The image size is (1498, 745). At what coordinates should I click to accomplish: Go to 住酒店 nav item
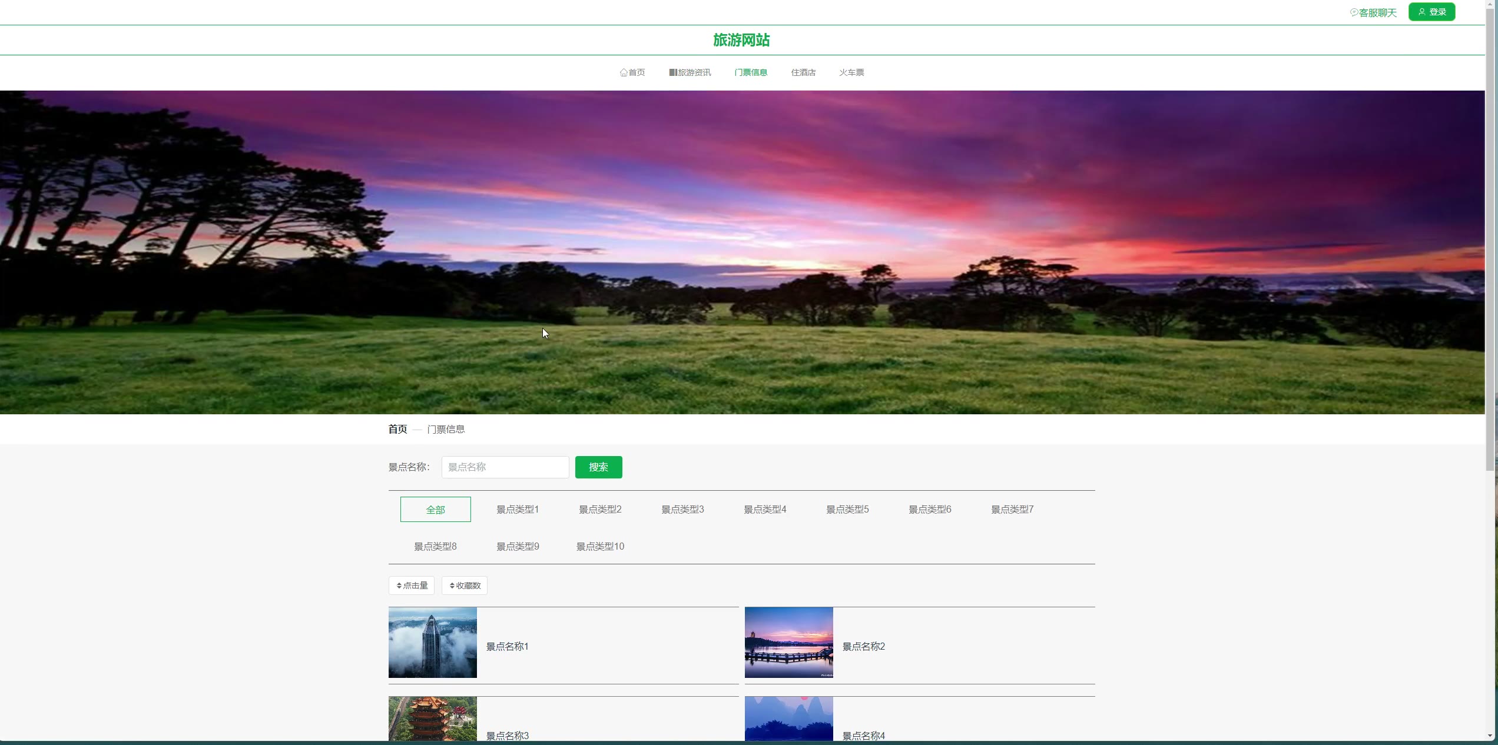[803, 72]
